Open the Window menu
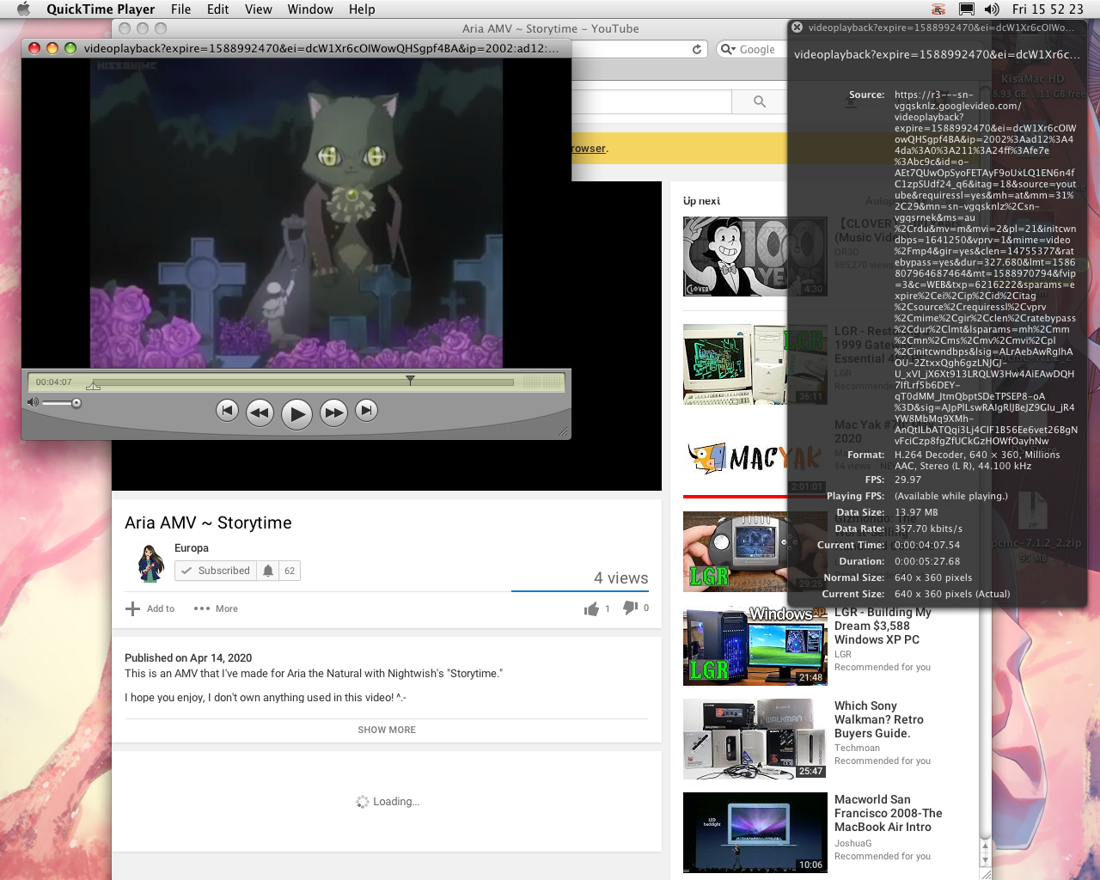The height and width of the screenshot is (880, 1100). 310,9
